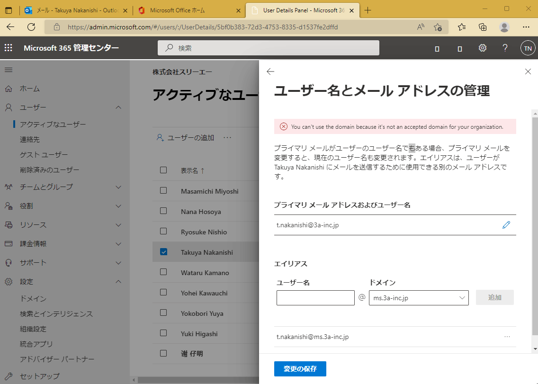Open tab actions menu icon
The width and height of the screenshot is (538, 384).
[9, 10]
